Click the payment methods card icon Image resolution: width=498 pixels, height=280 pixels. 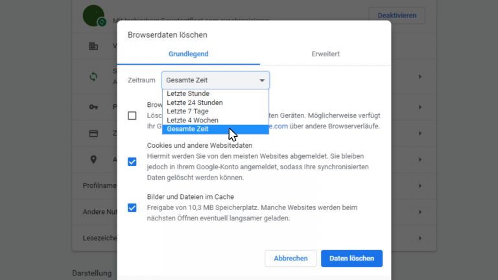[93, 134]
